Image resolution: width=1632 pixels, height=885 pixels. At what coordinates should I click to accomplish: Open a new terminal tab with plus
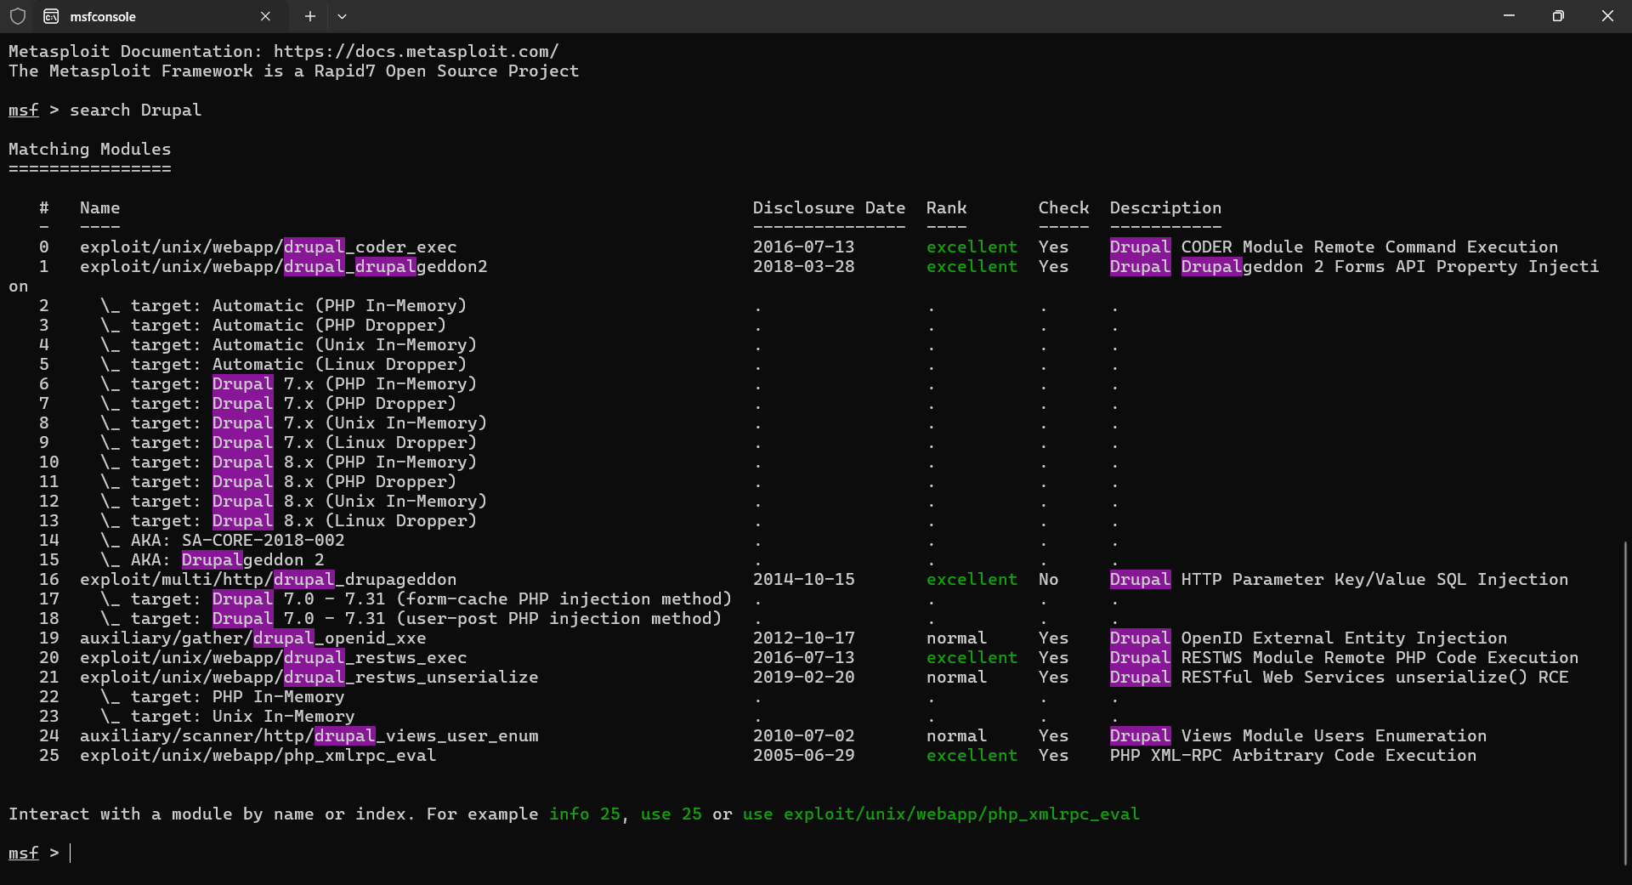[x=310, y=16]
